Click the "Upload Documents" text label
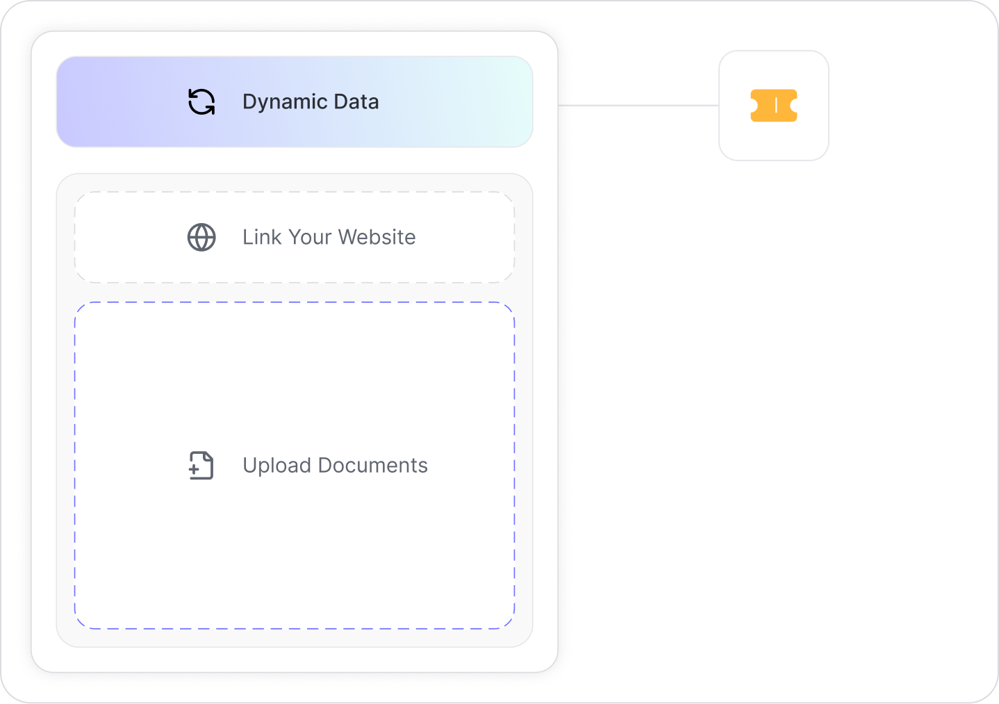Image resolution: width=999 pixels, height=704 pixels. click(x=335, y=466)
